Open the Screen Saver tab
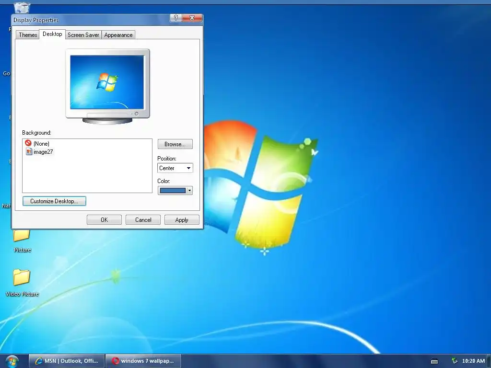The image size is (491, 368). [x=83, y=34]
